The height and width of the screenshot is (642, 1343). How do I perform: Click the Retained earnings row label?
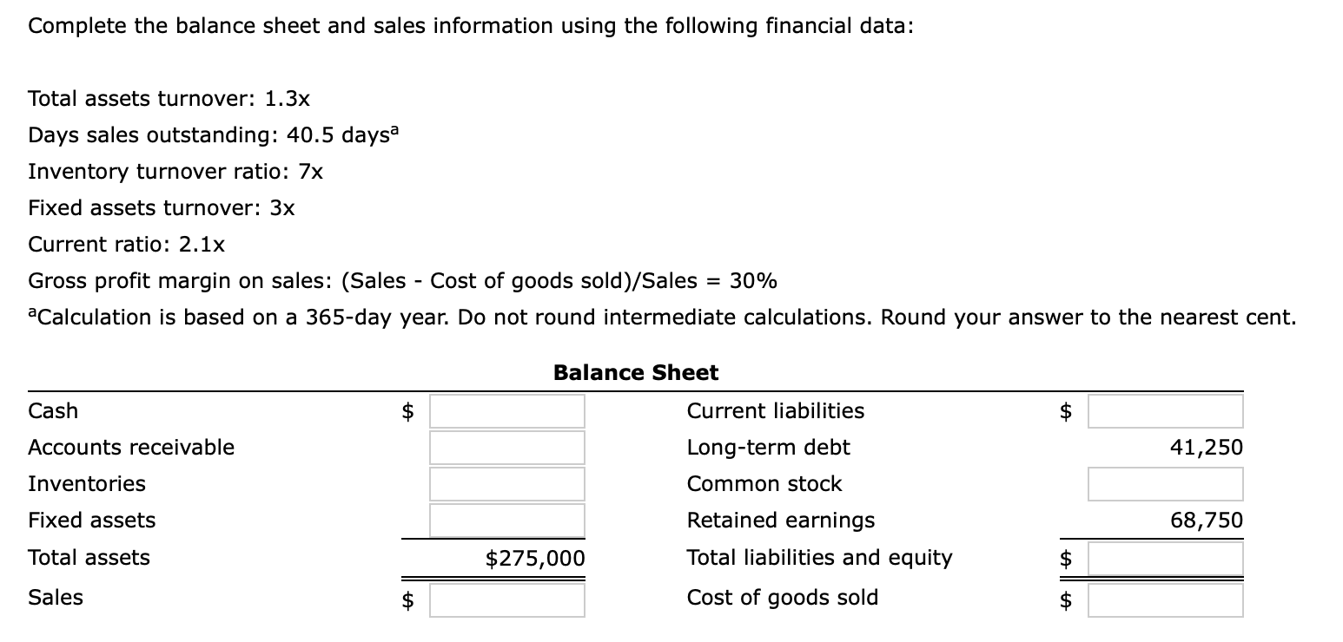780,521
